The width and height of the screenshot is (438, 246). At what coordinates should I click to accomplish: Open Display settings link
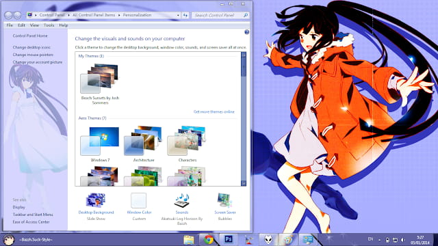pyautogui.click(x=18, y=207)
